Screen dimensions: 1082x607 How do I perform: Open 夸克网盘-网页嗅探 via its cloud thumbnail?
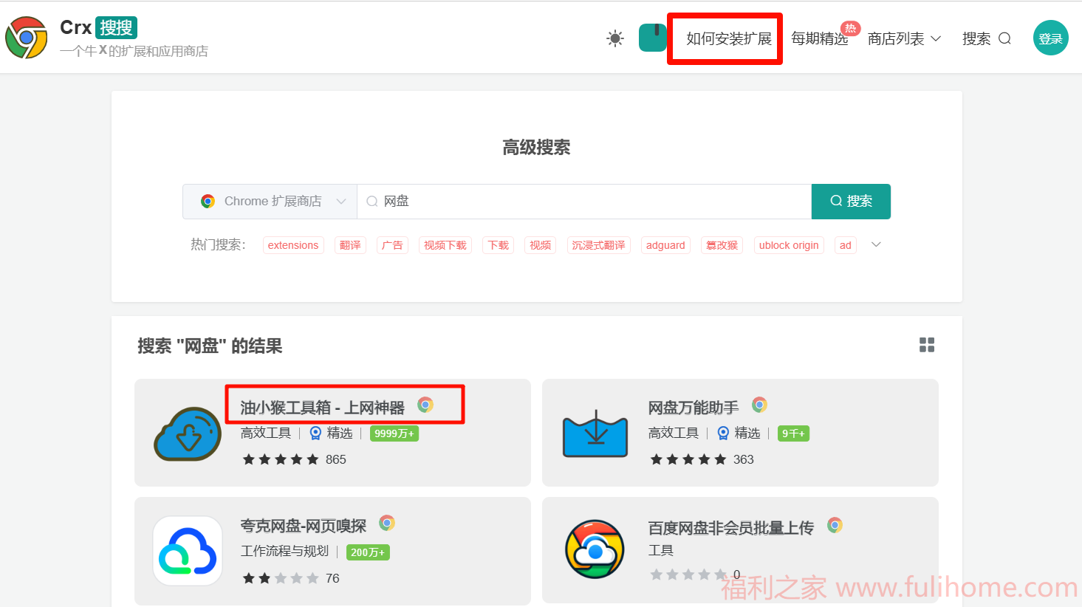[188, 552]
